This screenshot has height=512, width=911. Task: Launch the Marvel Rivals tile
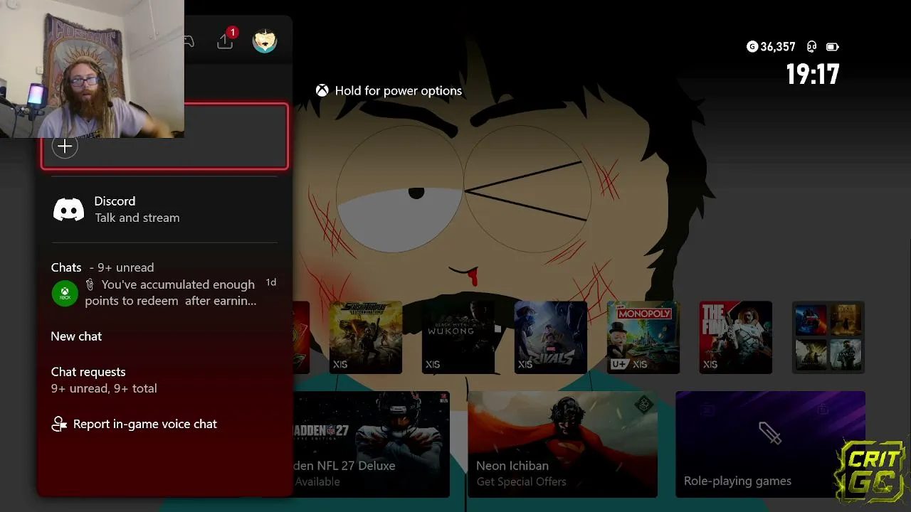[551, 337]
